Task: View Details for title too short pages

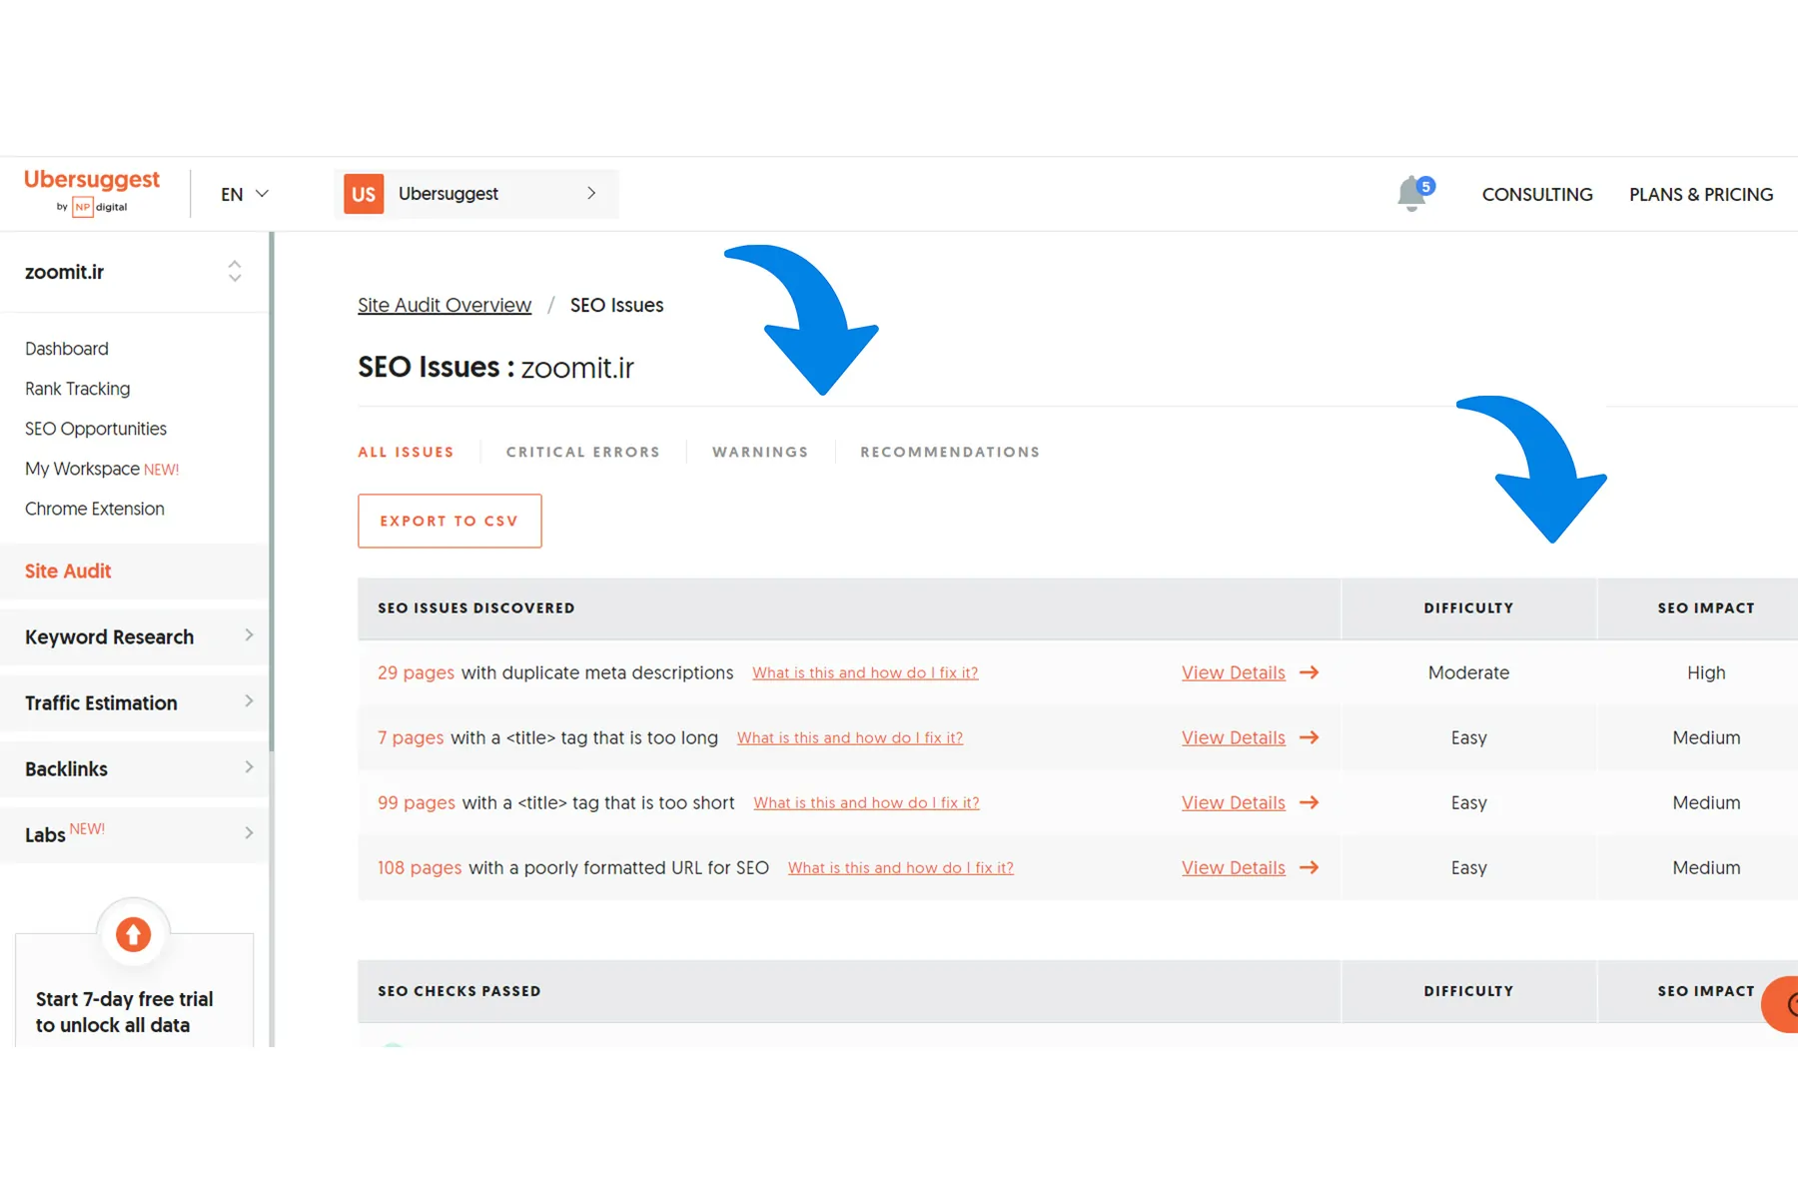Action: pos(1233,802)
